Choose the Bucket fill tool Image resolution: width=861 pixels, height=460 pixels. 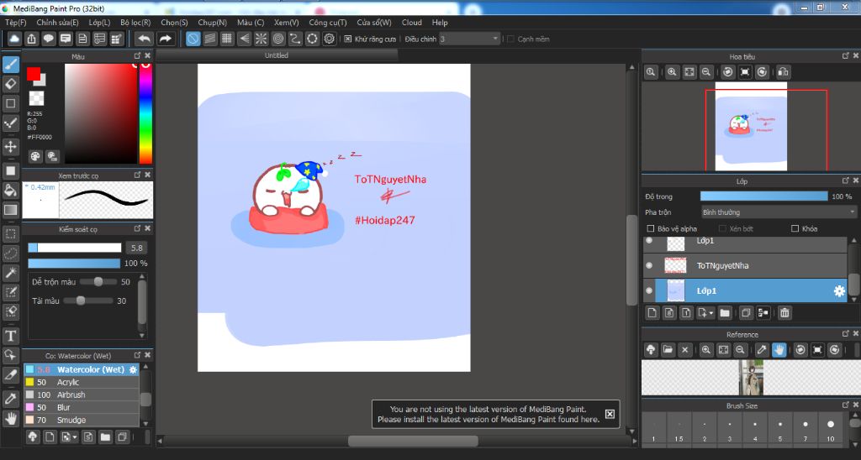pos(11,190)
